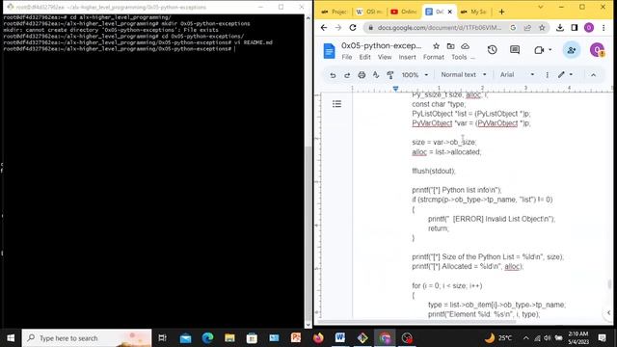Go back in Chrome browser
617x347 pixels.
324,28
